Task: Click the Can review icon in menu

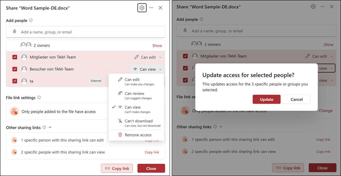Action: click(120, 93)
